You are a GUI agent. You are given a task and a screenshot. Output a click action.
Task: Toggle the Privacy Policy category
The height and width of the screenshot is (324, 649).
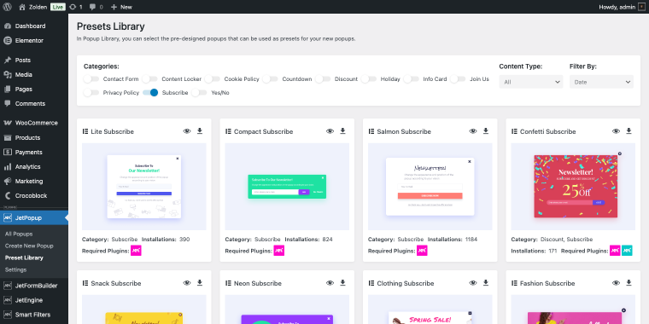[x=91, y=93]
